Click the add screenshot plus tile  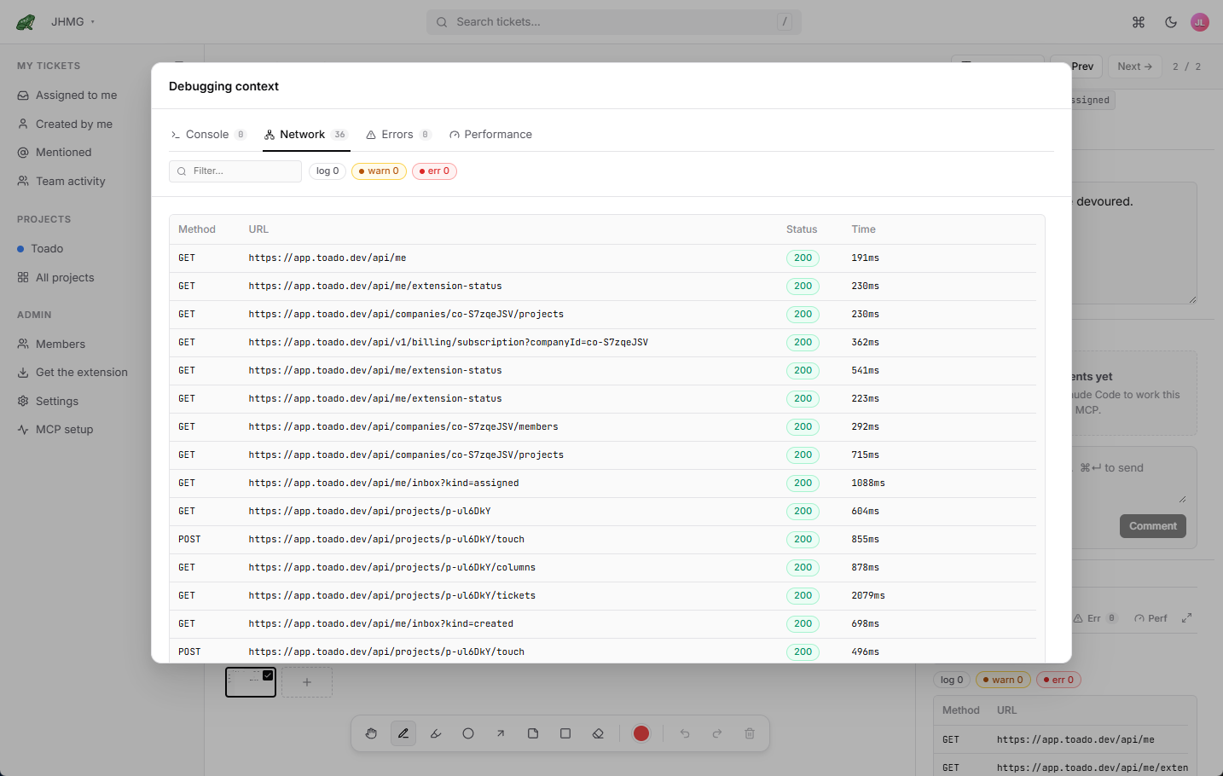[307, 682]
